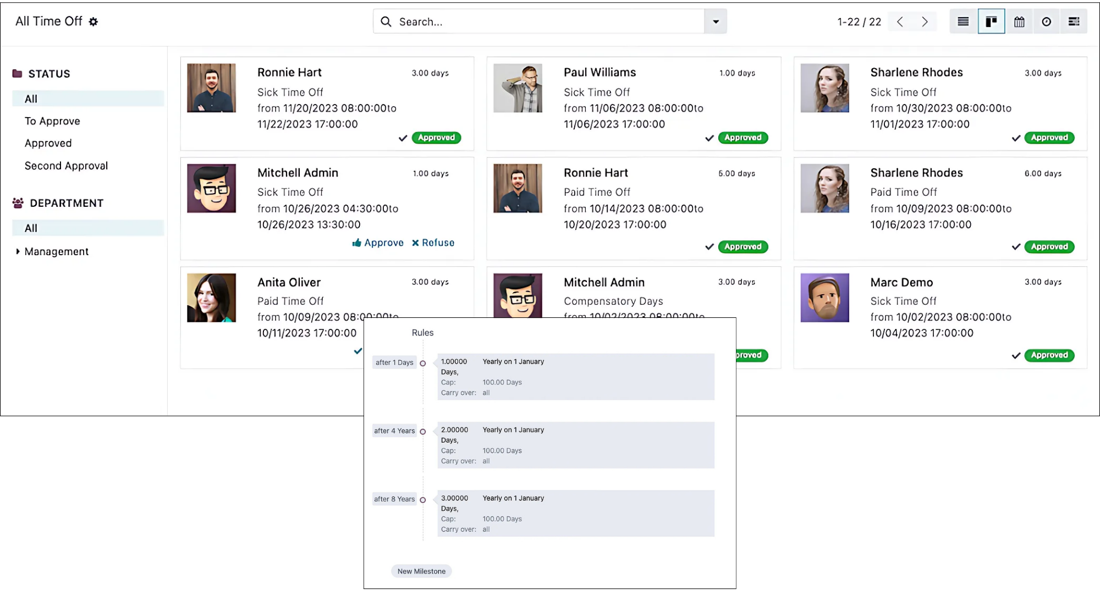Image resolution: width=1100 pixels, height=605 pixels.
Task: Select the kanban view icon
Action: coord(991,21)
